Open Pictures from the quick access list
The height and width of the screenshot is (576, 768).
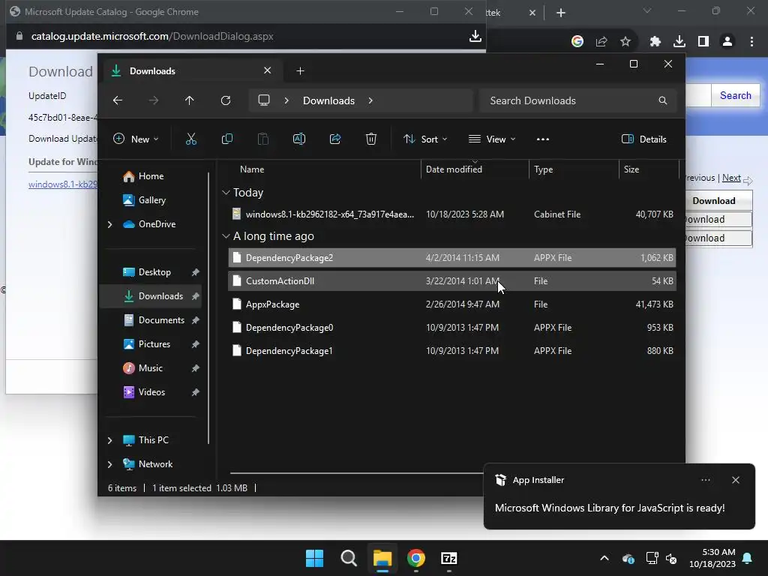(x=154, y=343)
